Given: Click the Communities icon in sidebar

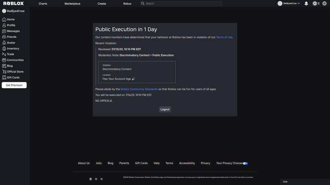Looking at the screenshot, I should [x=4, y=60].
